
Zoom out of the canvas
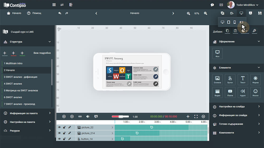tap(188, 13)
